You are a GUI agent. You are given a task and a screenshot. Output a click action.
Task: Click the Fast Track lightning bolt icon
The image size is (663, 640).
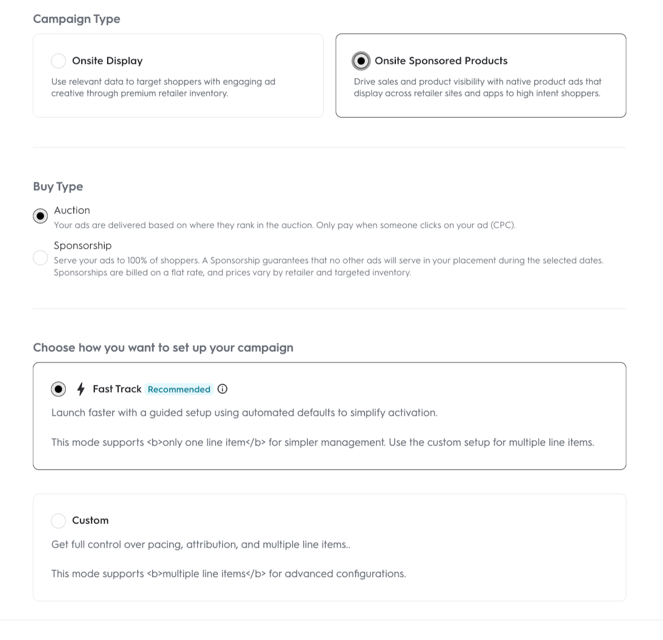pyautogui.click(x=81, y=389)
